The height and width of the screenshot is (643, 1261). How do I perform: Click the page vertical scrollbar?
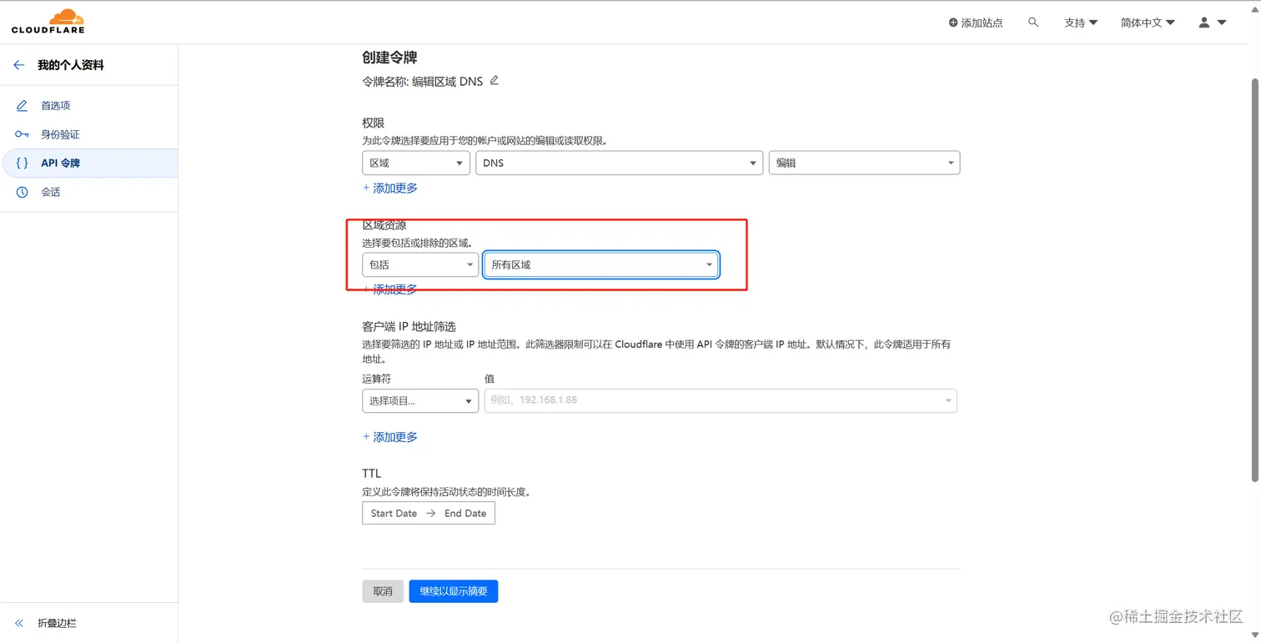pyautogui.click(x=1254, y=279)
